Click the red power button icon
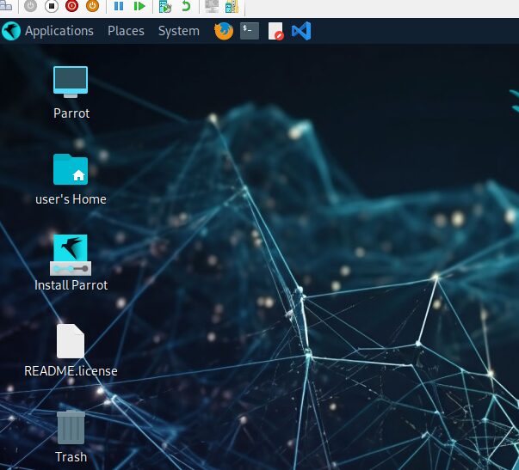 pos(71,6)
